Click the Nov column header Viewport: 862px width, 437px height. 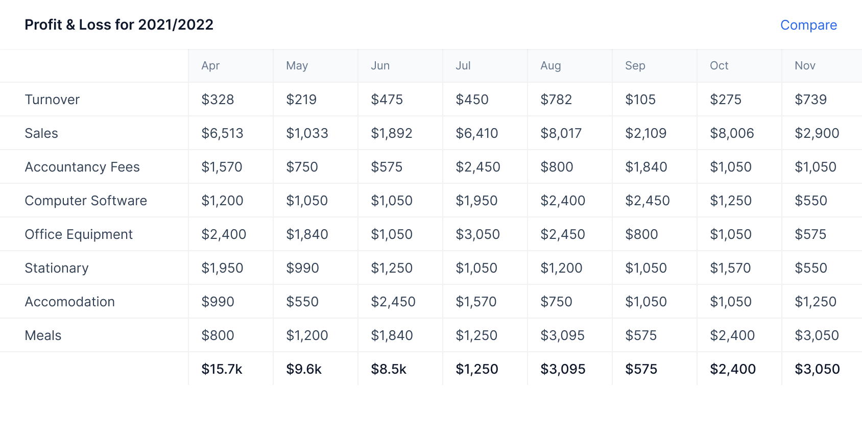[804, 65]
